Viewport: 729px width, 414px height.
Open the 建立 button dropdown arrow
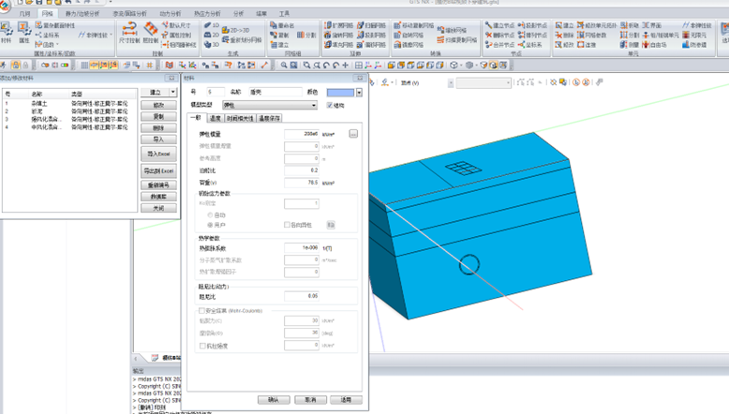pos(173,93)
